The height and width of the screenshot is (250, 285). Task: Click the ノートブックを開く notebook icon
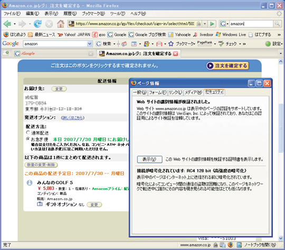[x=239, y=245]
